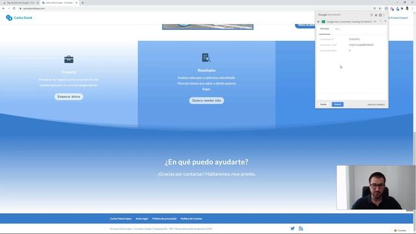Click the blue Record button

coord(337,105)
